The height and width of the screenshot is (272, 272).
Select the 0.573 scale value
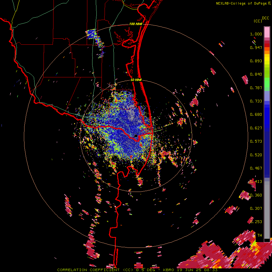click(256, 141)
